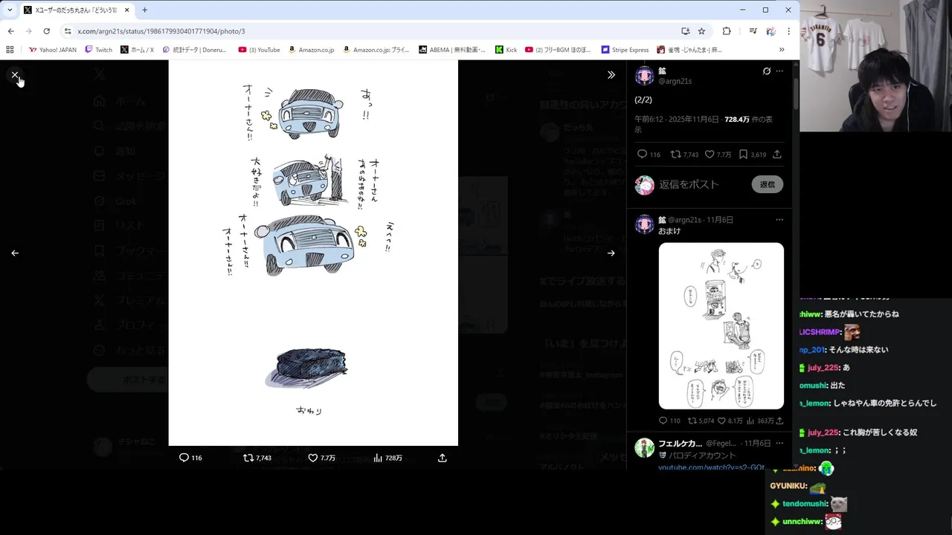This screenshot has width=952, height=535.
Task: Go to previous photo with left arrow
Action: (x=15, y=253)
